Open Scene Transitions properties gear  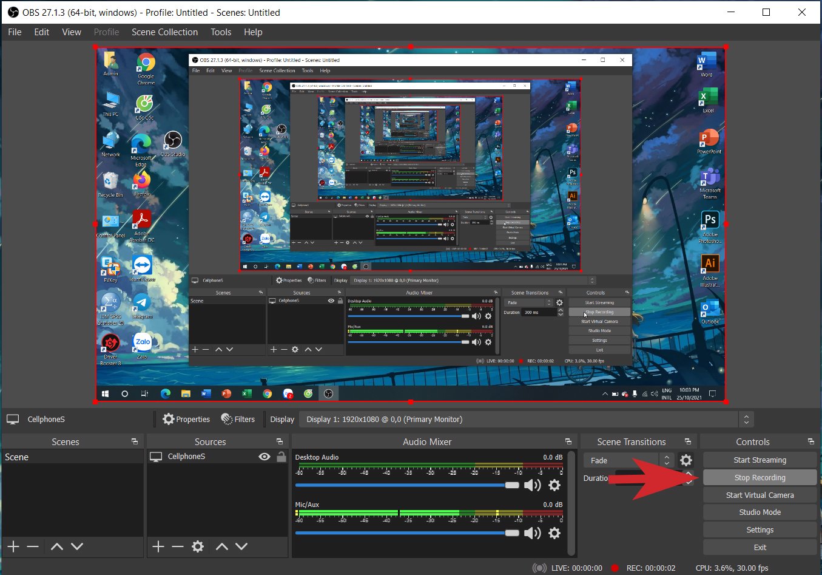point(686,460)
